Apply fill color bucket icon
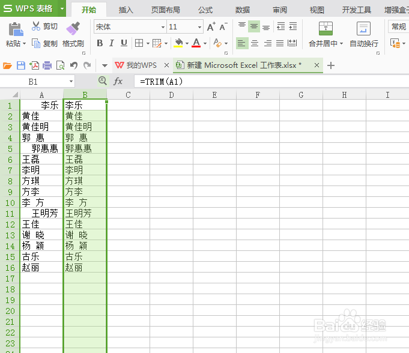Screen dimensions: 409x353 (178, 43)
